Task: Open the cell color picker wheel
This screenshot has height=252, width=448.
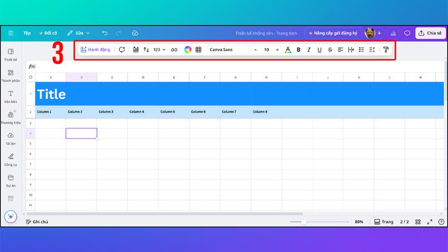Action: pos(188,50)
